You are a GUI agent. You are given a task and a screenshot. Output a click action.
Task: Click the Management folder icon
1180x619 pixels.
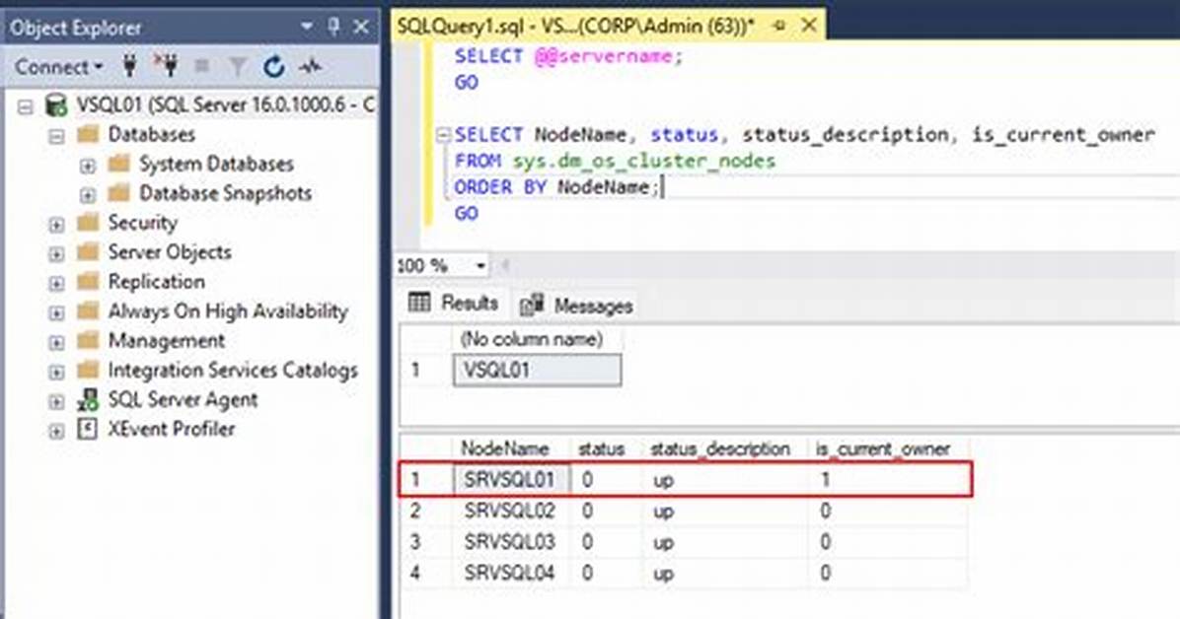[x=88, y=340]
